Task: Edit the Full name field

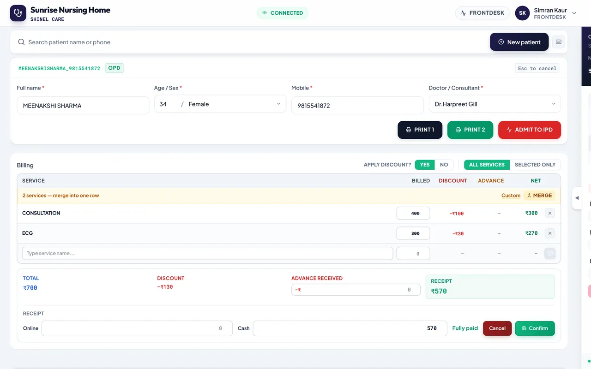Action: 83,106
